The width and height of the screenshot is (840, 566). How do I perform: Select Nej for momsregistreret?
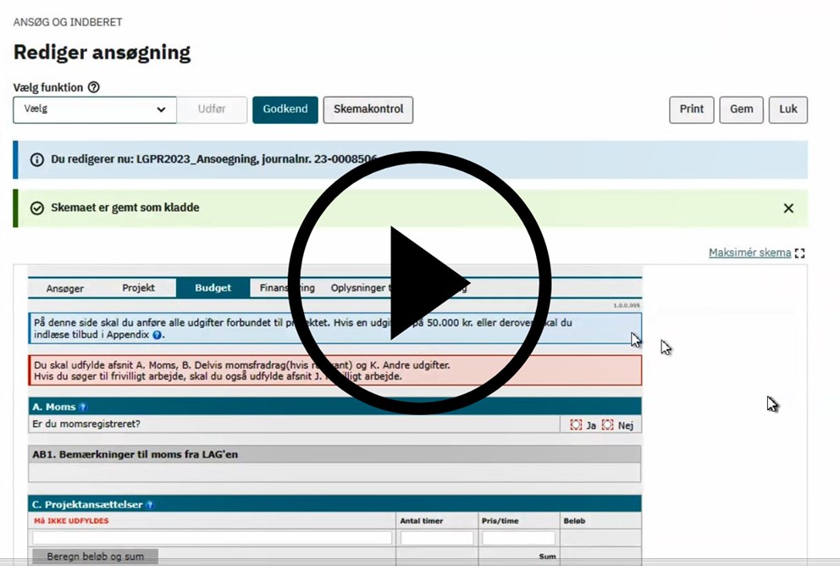[607, 425]
